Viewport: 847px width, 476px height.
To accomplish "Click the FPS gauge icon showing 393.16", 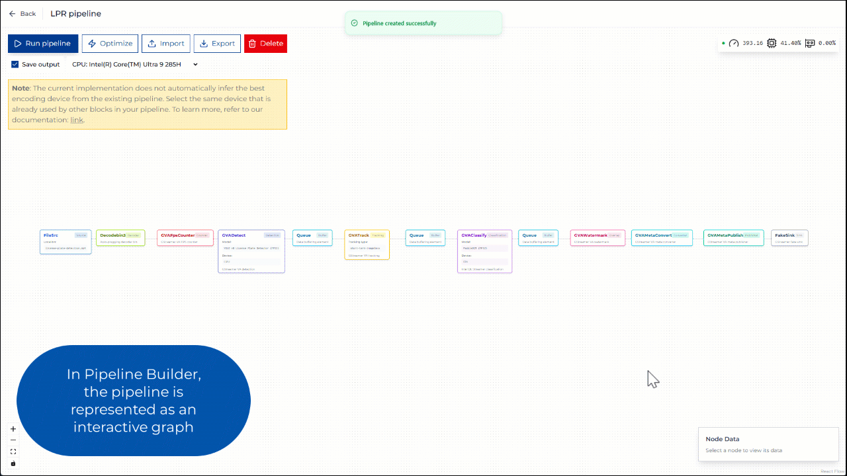I will click(x=733, y=42).
